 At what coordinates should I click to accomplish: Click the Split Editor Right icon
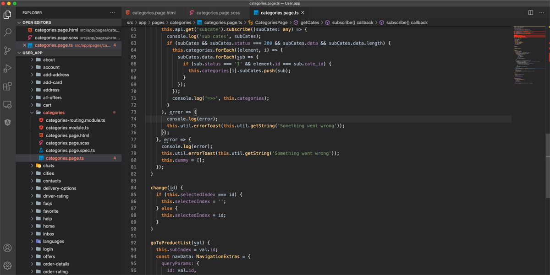[x=531, y=13]
